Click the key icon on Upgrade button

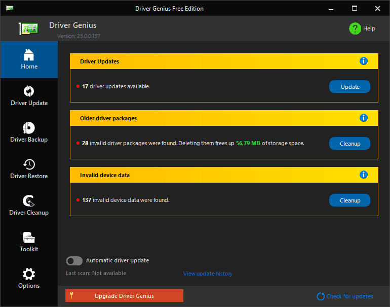pos(71,295)
